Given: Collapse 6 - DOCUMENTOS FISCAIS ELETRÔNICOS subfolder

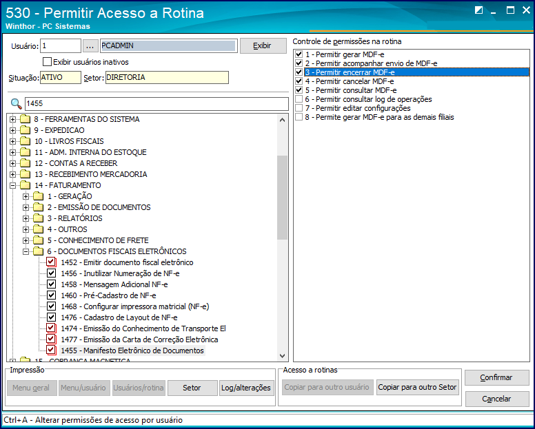Looking at the screenshot, I should pyautogui.click(x=26, y=251).
